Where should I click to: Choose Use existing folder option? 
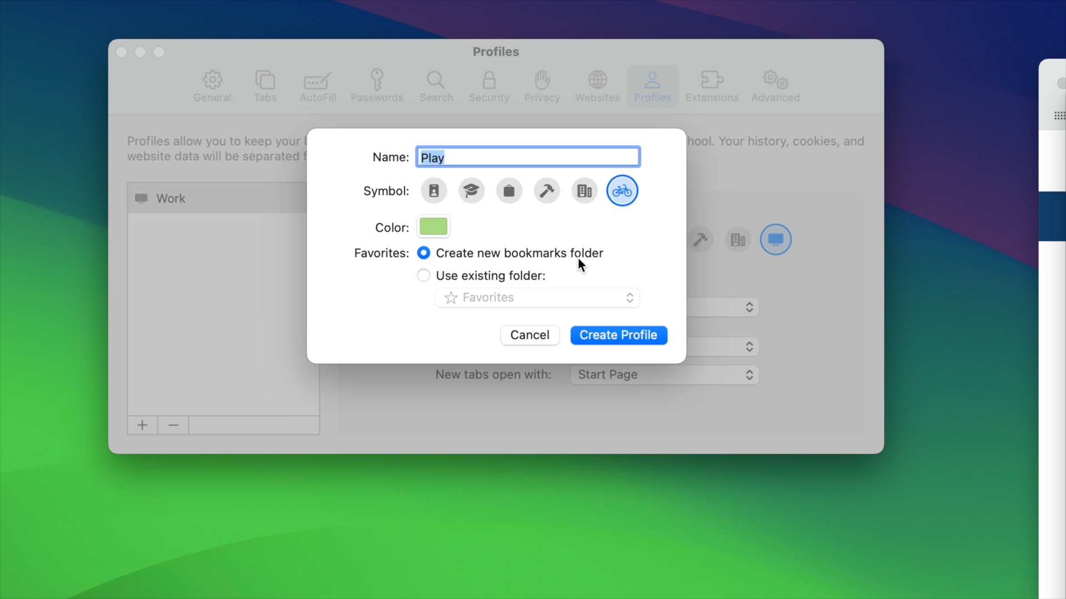424,275
